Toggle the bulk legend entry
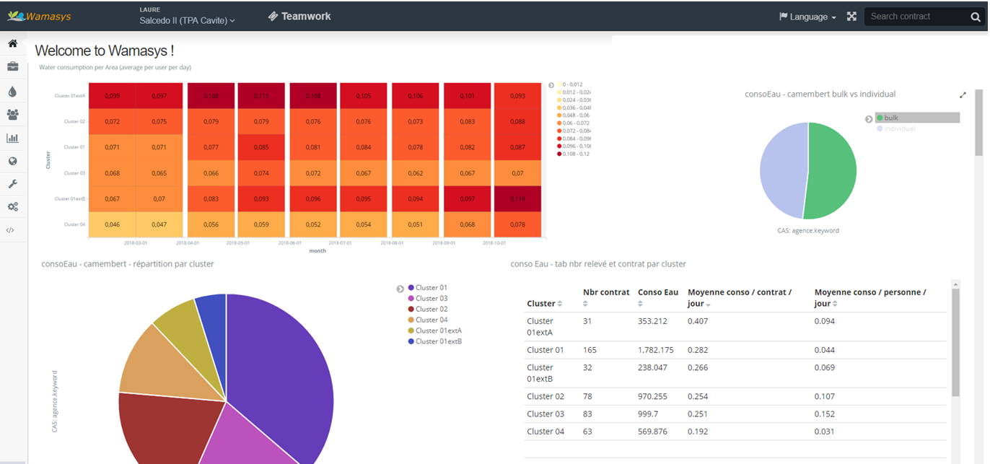The image size is (990, 464). pyautogui.click(x=917, y=118)
